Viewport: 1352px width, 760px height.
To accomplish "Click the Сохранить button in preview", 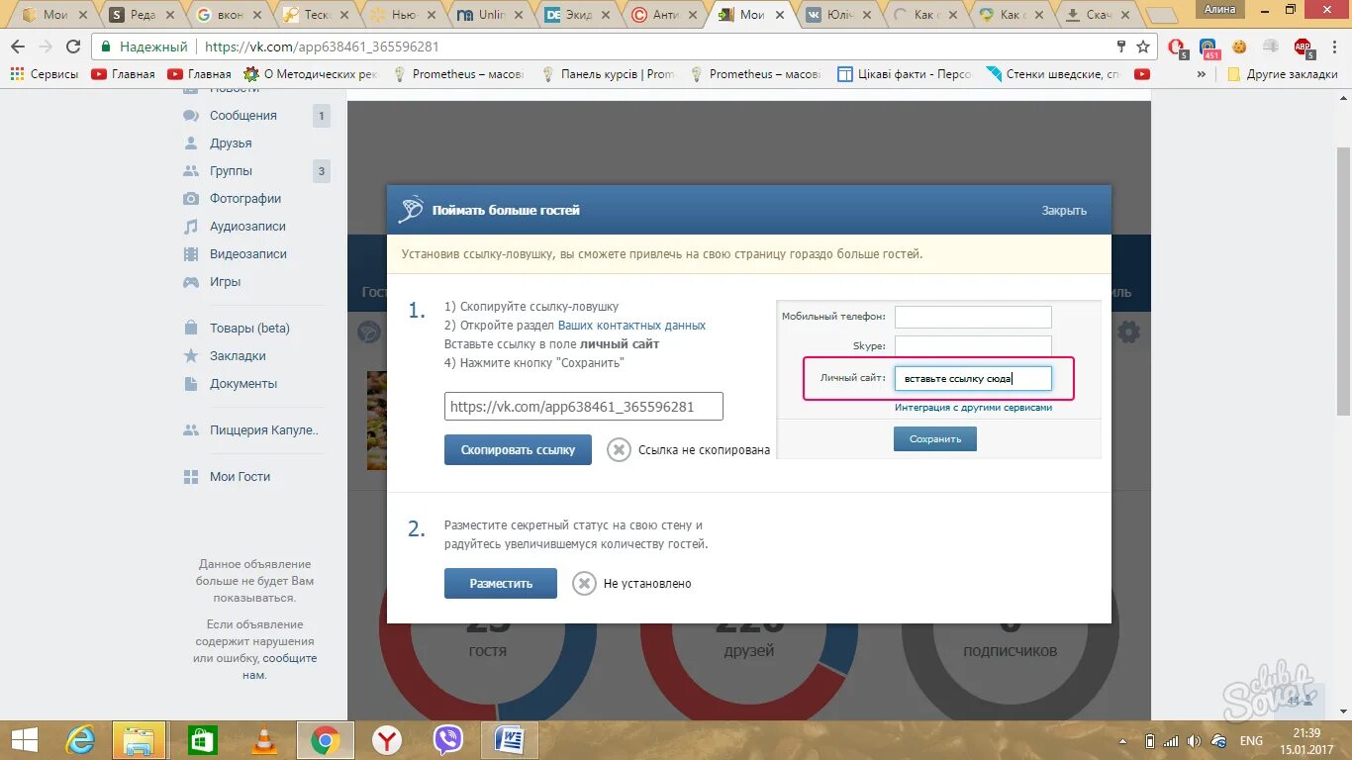I will point(935,438).
